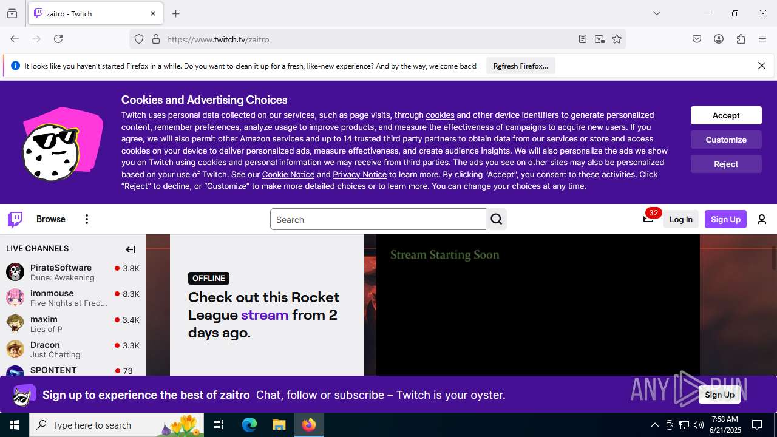This screenshot has width=777, height=437.
Task: Open the Privacy Notice link
Action: [359, 174]
